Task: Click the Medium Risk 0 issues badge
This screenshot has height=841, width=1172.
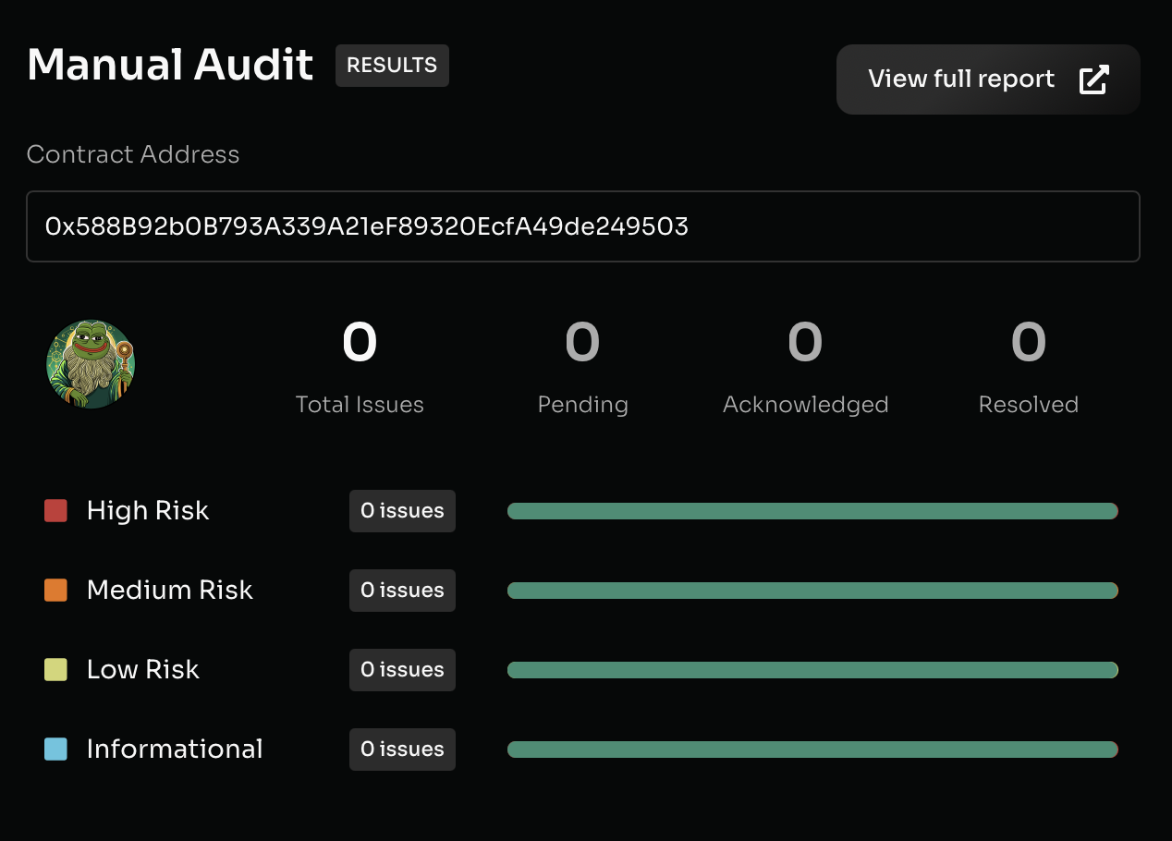Action: coord(402,591)
